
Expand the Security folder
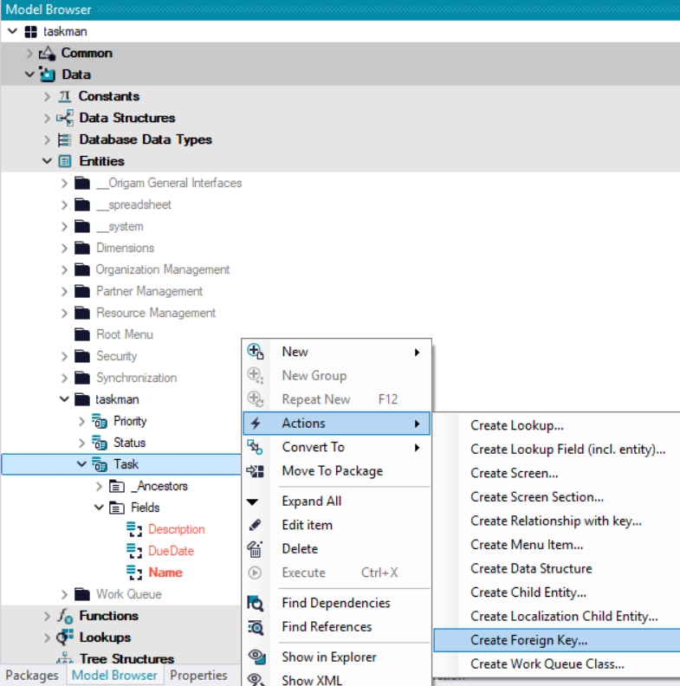(65, 356)
